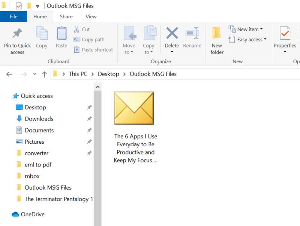Viewport: 300px width, 226px height.
Task: Click This PC in address bar
Action: coord(78,74)
